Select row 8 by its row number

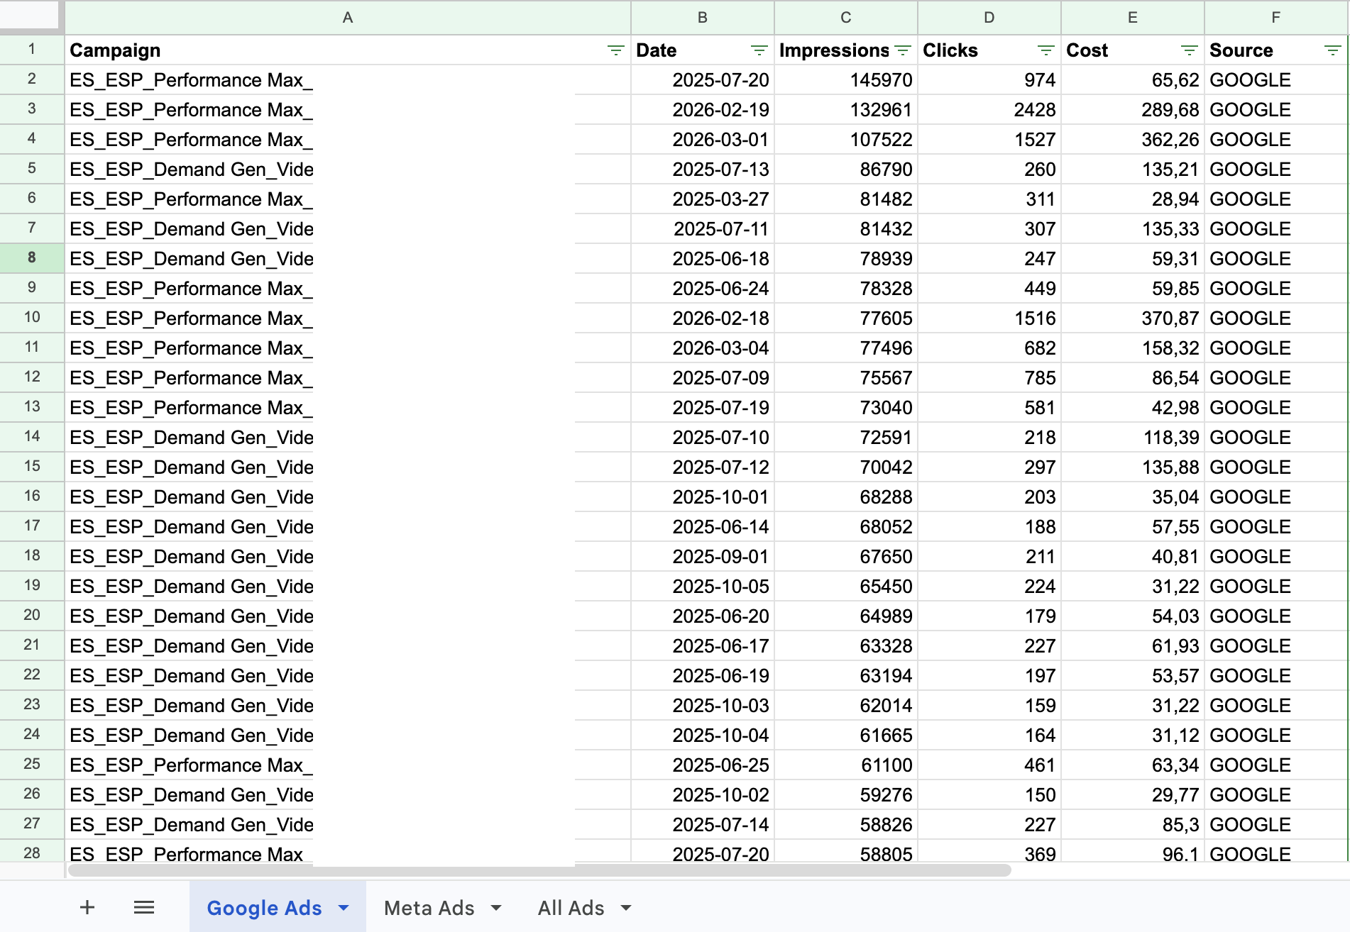(31, 258)
